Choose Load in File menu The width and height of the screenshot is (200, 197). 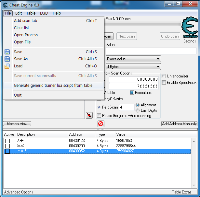tap(53, 66)
